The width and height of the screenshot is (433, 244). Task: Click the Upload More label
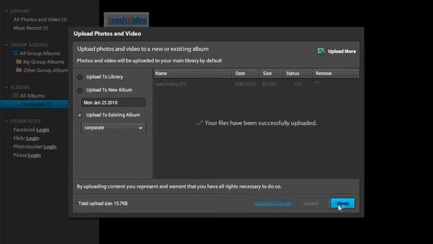coord(342,52)
